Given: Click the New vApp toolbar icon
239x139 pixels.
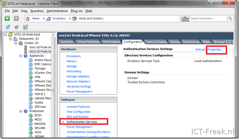Looking at the screenshot, I should point(25,27).
